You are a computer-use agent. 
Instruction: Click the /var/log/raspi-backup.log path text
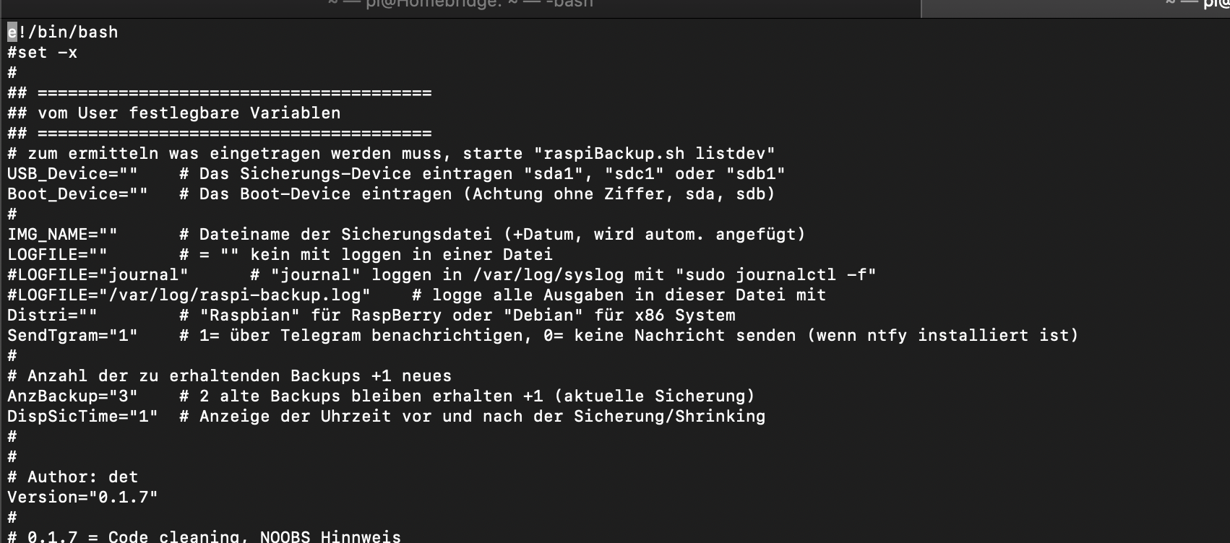click(239, 295)
